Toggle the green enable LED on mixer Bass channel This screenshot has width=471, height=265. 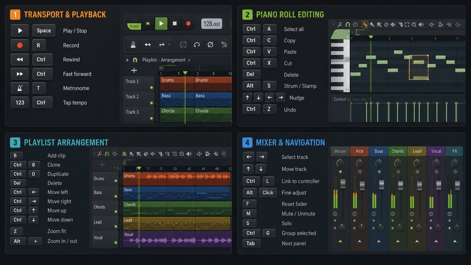click(x=379, y=172)
